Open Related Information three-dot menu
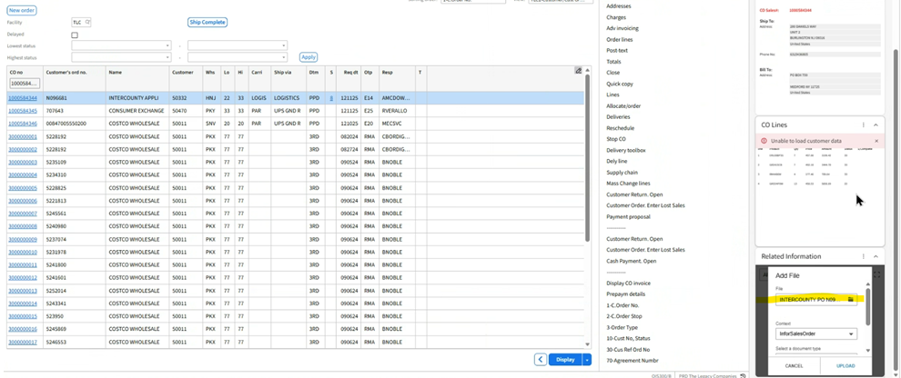Screen dimensions: 901x378 [863, 256]
